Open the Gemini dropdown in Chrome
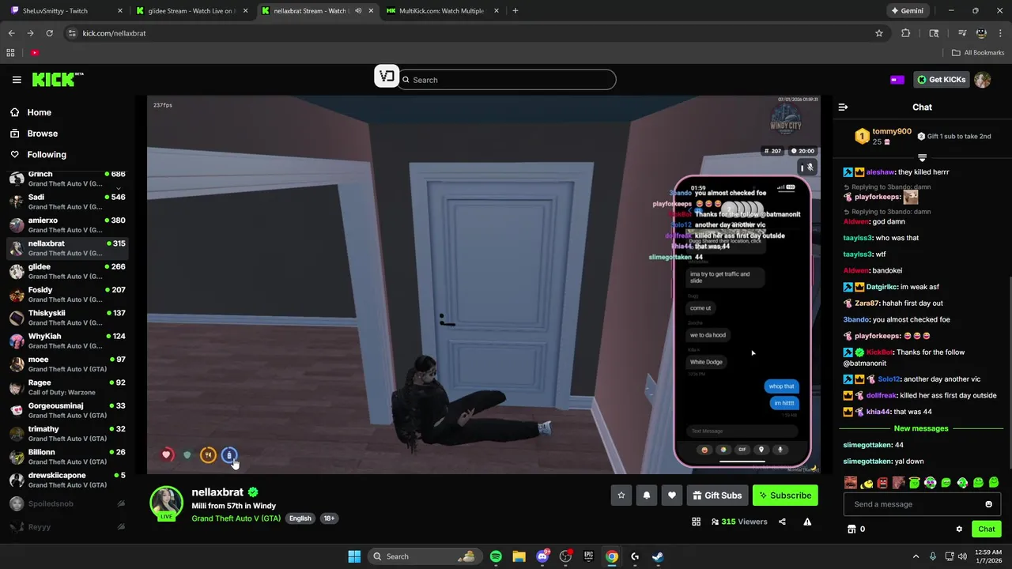 coord(909,11)
